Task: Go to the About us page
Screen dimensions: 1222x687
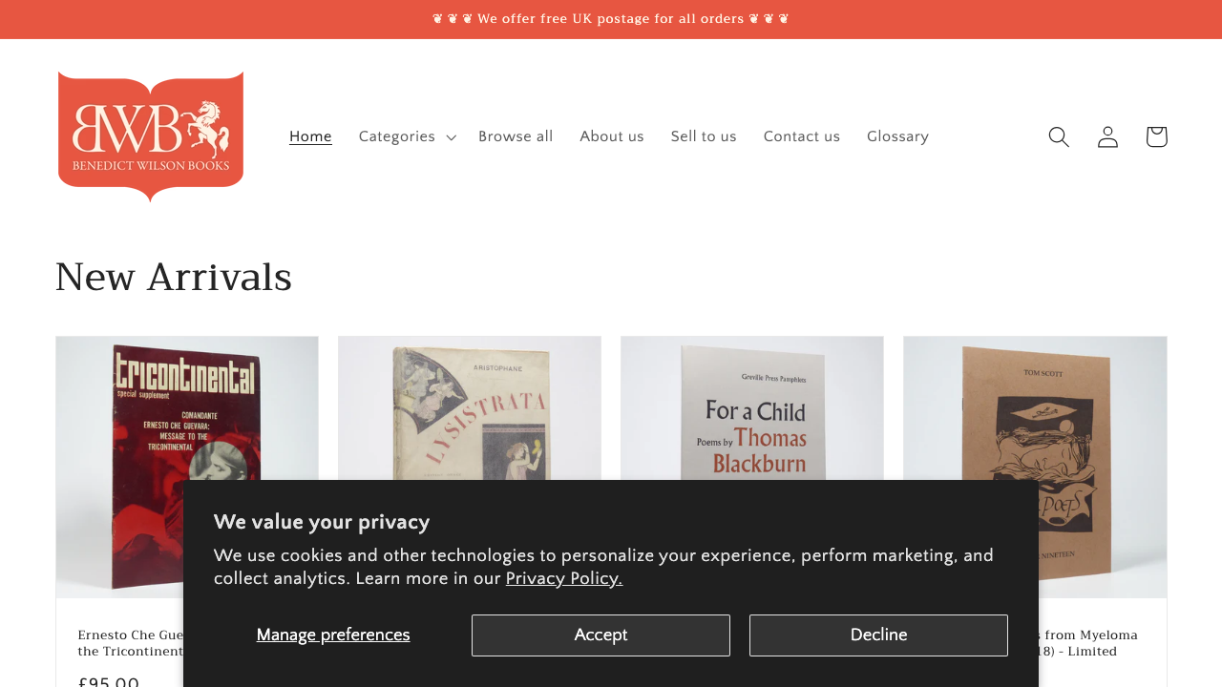Action: click(612, 136)
